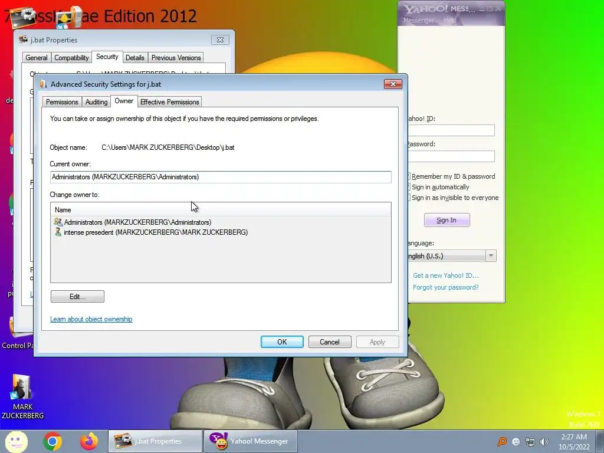This screenshot has width=604, height=453.
Task: Click Get a new Yahoo! ID link
Action: [446, 275]
